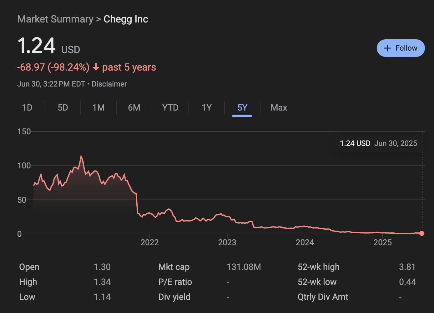The width and height of the screenshot is (434, 313).
Task: Switch to the 1D chart range
Action: tap(27, 108)
